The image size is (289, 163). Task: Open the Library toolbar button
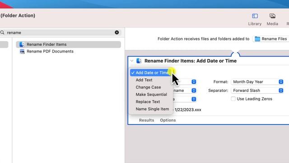point(255,19)
